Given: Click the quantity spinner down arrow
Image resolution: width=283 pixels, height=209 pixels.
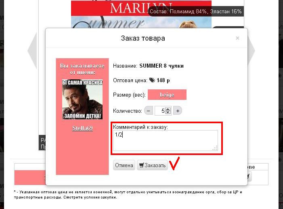Looking at the screenshot, I should [168, 112].
